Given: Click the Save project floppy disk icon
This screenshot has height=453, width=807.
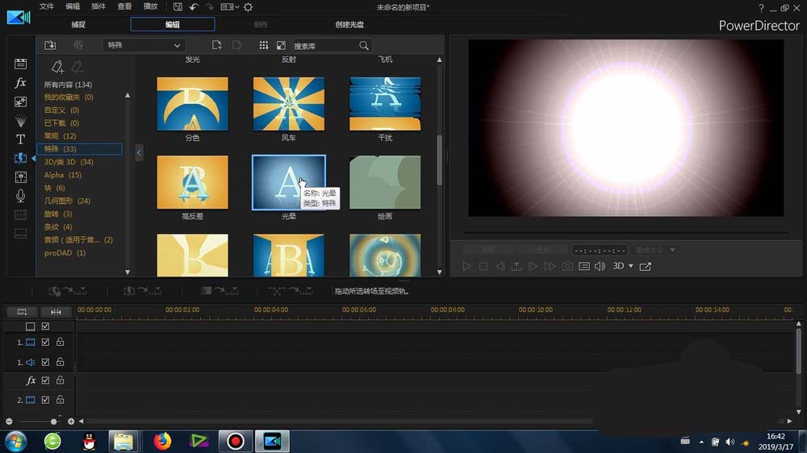Looking at the screenshot, I should [x=178, y=6].
